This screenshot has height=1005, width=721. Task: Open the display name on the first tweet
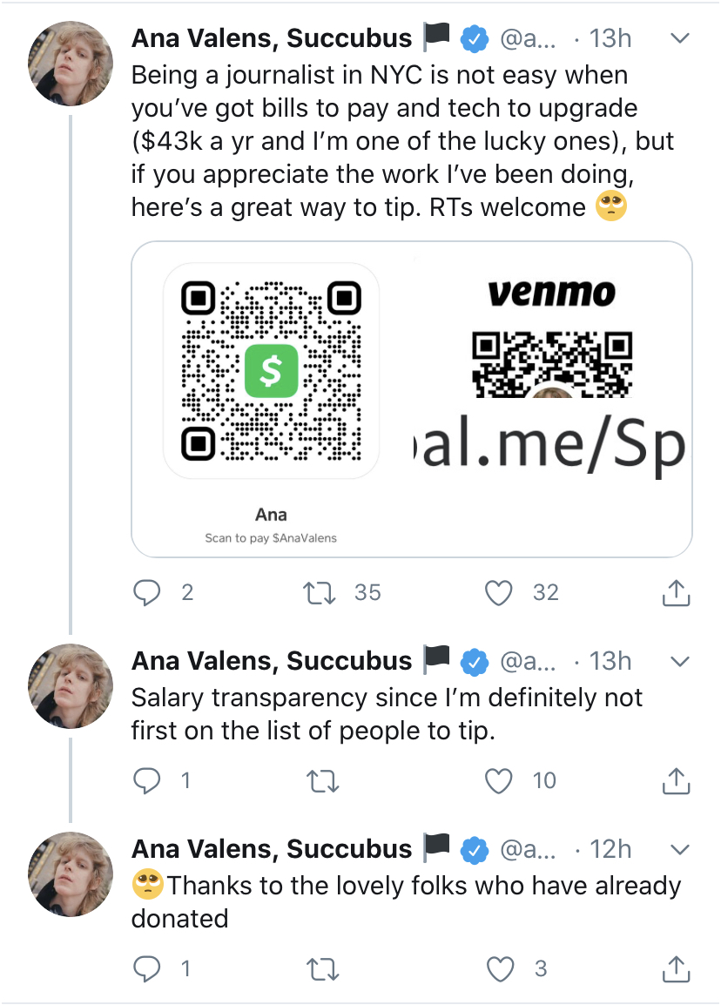[x=271, y=38]
